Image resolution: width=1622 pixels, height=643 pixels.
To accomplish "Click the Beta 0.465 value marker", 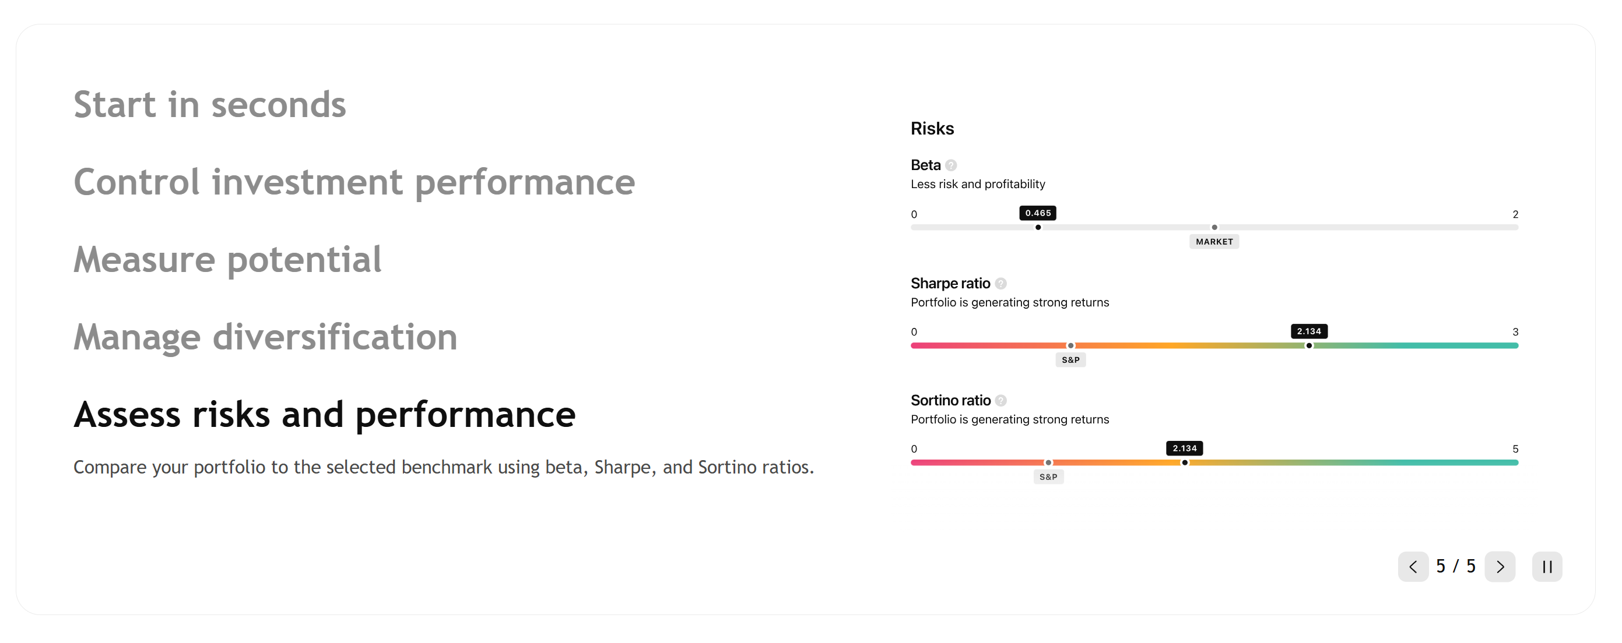I will [1038, 213].
